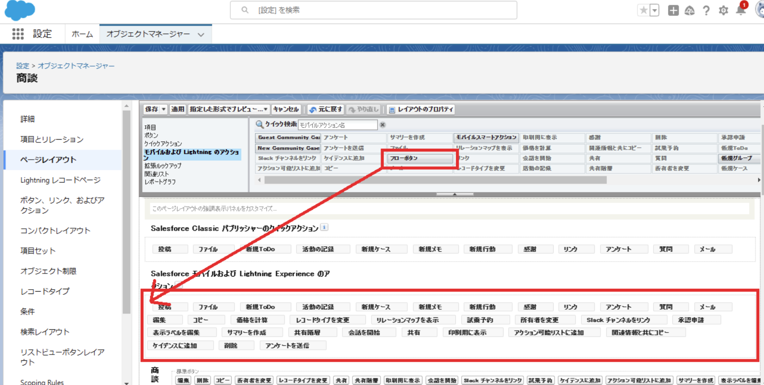764x385 pixels.
Task: Clear the quick find with the x icon
Action: (x=382, y=125)
